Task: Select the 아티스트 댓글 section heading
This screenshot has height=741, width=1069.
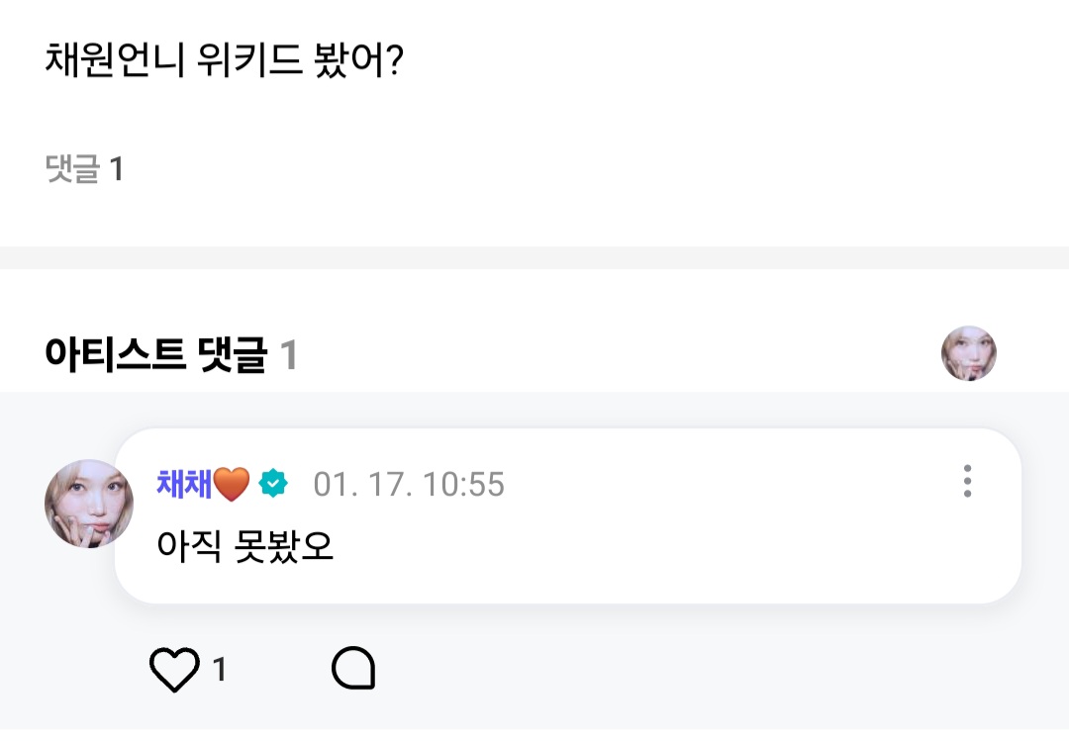Action: pyautogui.click(x=155, y=355)
